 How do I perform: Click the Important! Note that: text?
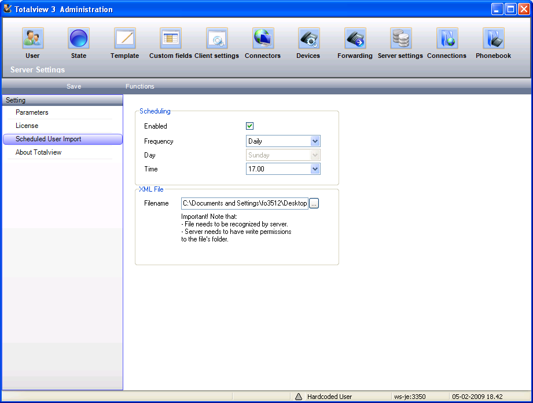[209, 217]
